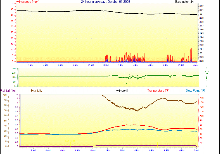Click the "1.1" rainfall scale value
The image size is (223, 154).
(x=17, y=99)
